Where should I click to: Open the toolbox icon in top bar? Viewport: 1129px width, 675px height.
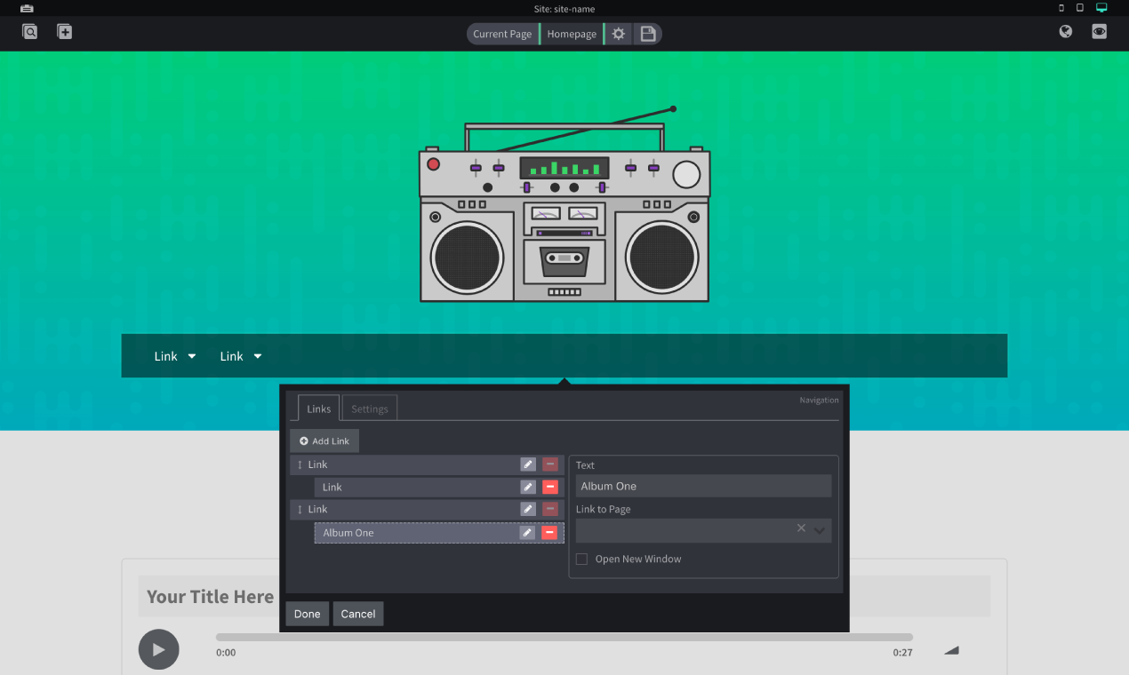tap(27, 8)
